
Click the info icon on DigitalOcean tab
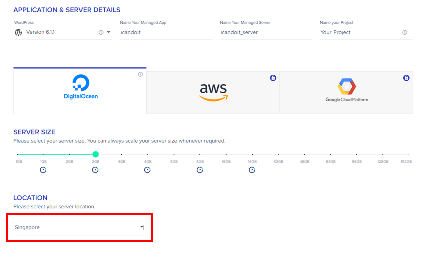coord(140,74)
